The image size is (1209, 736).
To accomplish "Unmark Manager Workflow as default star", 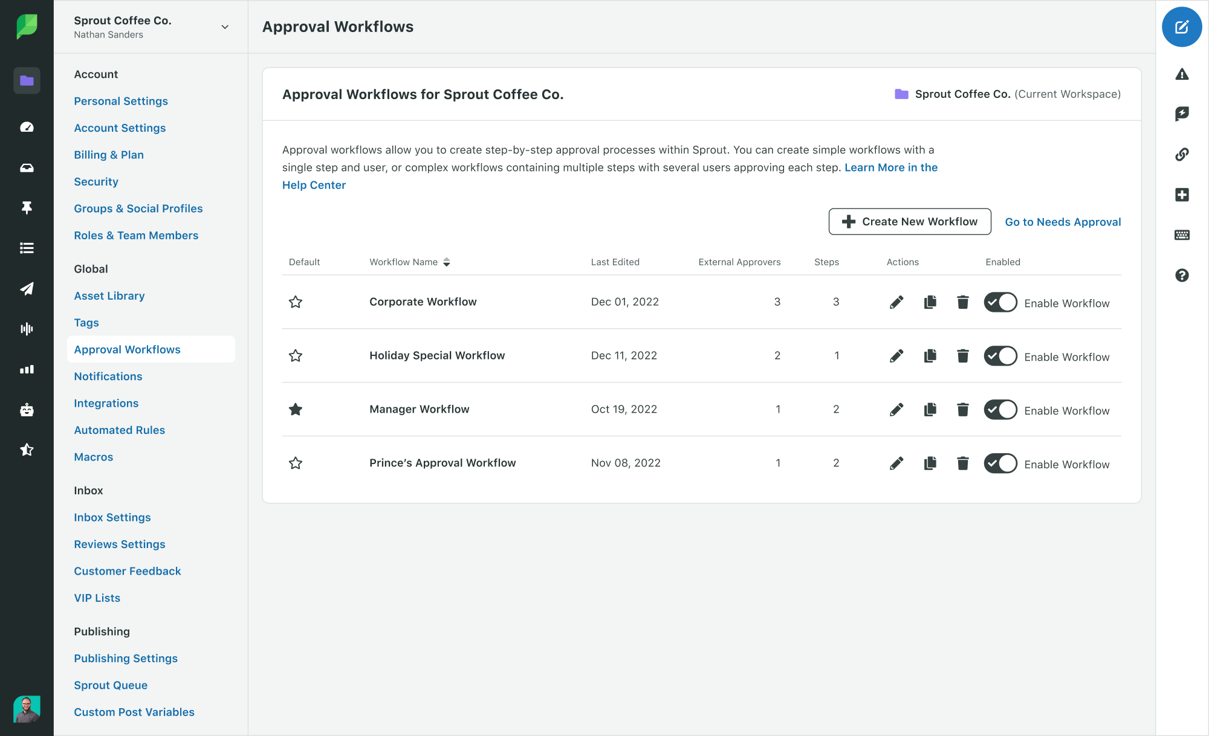I will point(296,410).
